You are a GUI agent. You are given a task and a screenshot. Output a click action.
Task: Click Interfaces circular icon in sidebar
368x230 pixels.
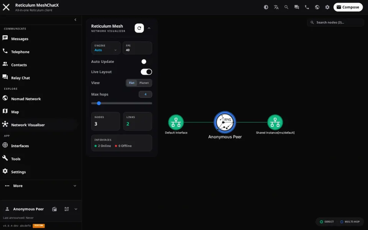5,145
